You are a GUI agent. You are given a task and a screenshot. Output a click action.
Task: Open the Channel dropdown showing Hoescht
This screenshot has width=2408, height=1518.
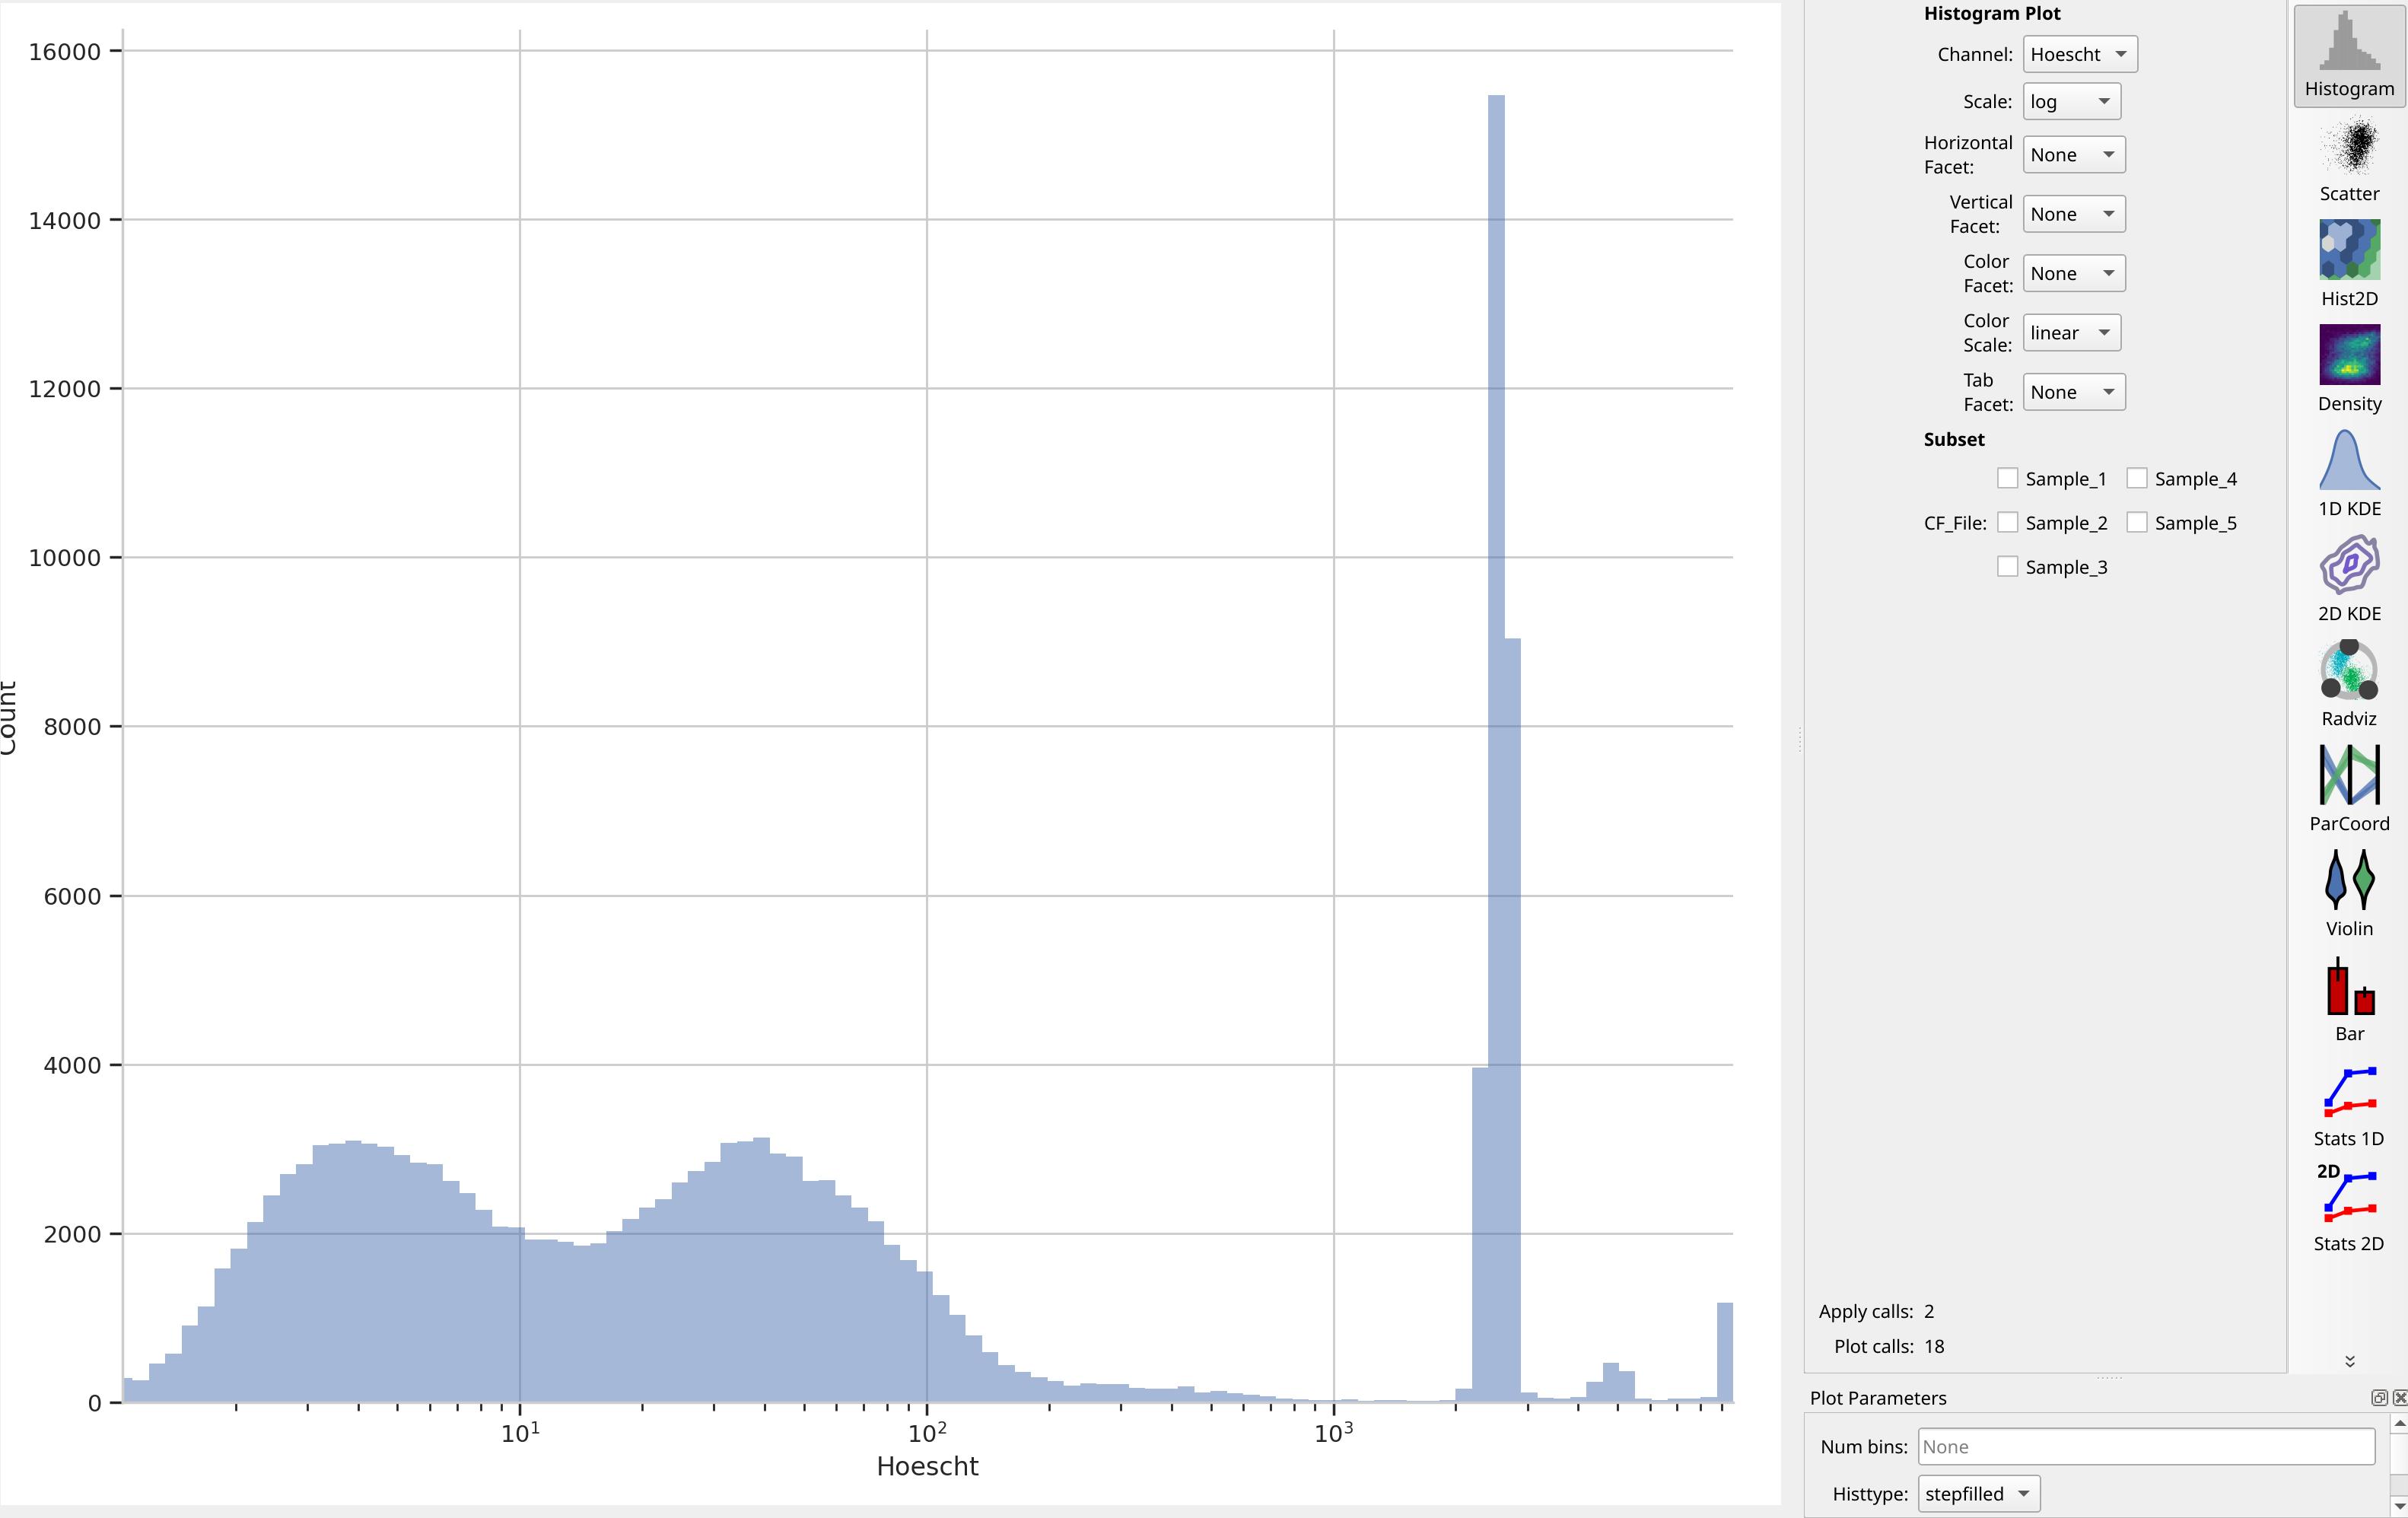[2080, 54]
